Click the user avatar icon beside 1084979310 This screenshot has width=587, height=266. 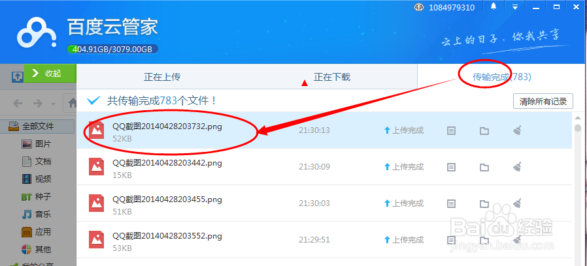[419, 7]
